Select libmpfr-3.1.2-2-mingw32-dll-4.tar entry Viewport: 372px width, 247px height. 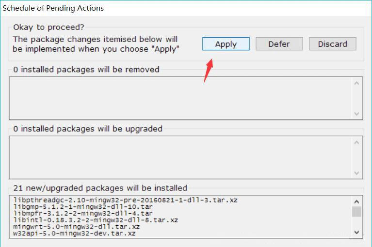pyautogui.click(x=82, y=213)
